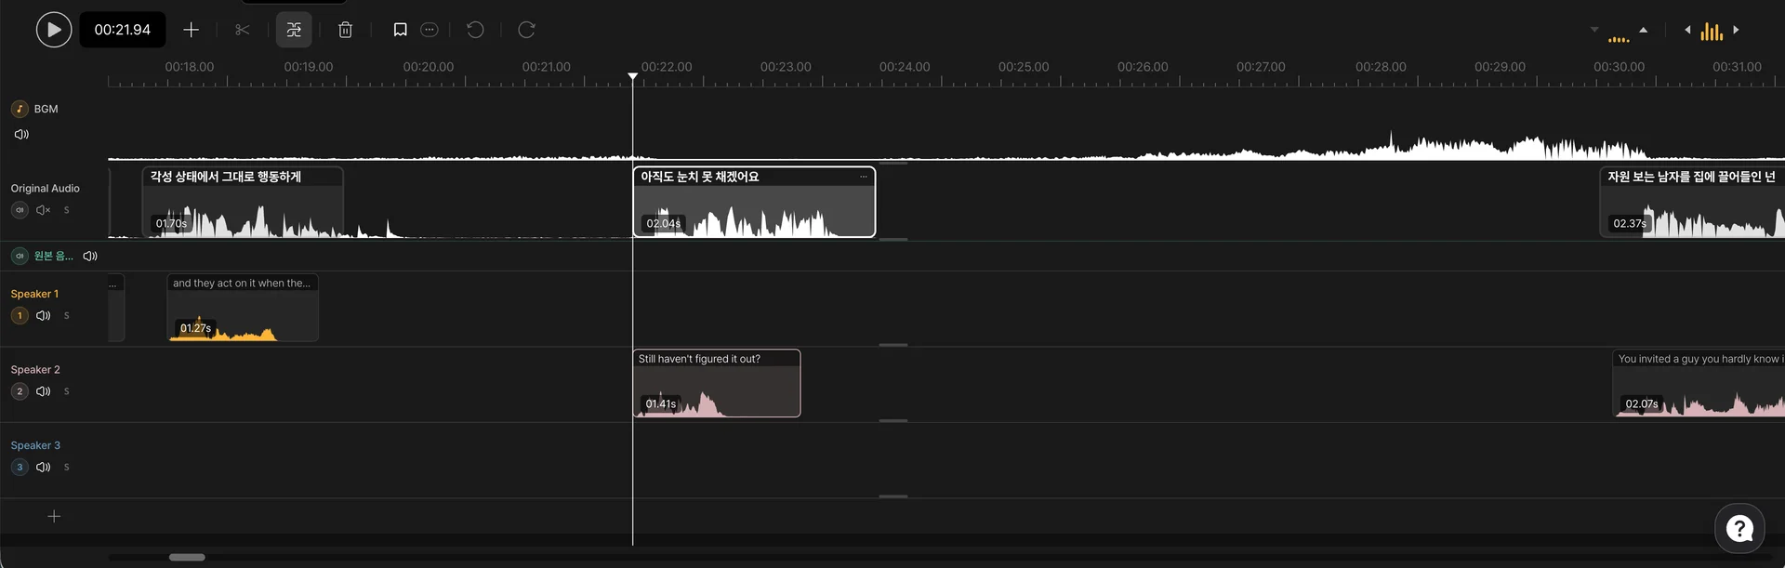Select the clip '아직도 눈치 못 채겠어요'
Screen dimensions: 1785x568
(754, 202)
